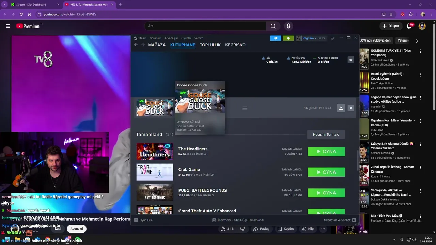Create a Klip from the video

308,229
